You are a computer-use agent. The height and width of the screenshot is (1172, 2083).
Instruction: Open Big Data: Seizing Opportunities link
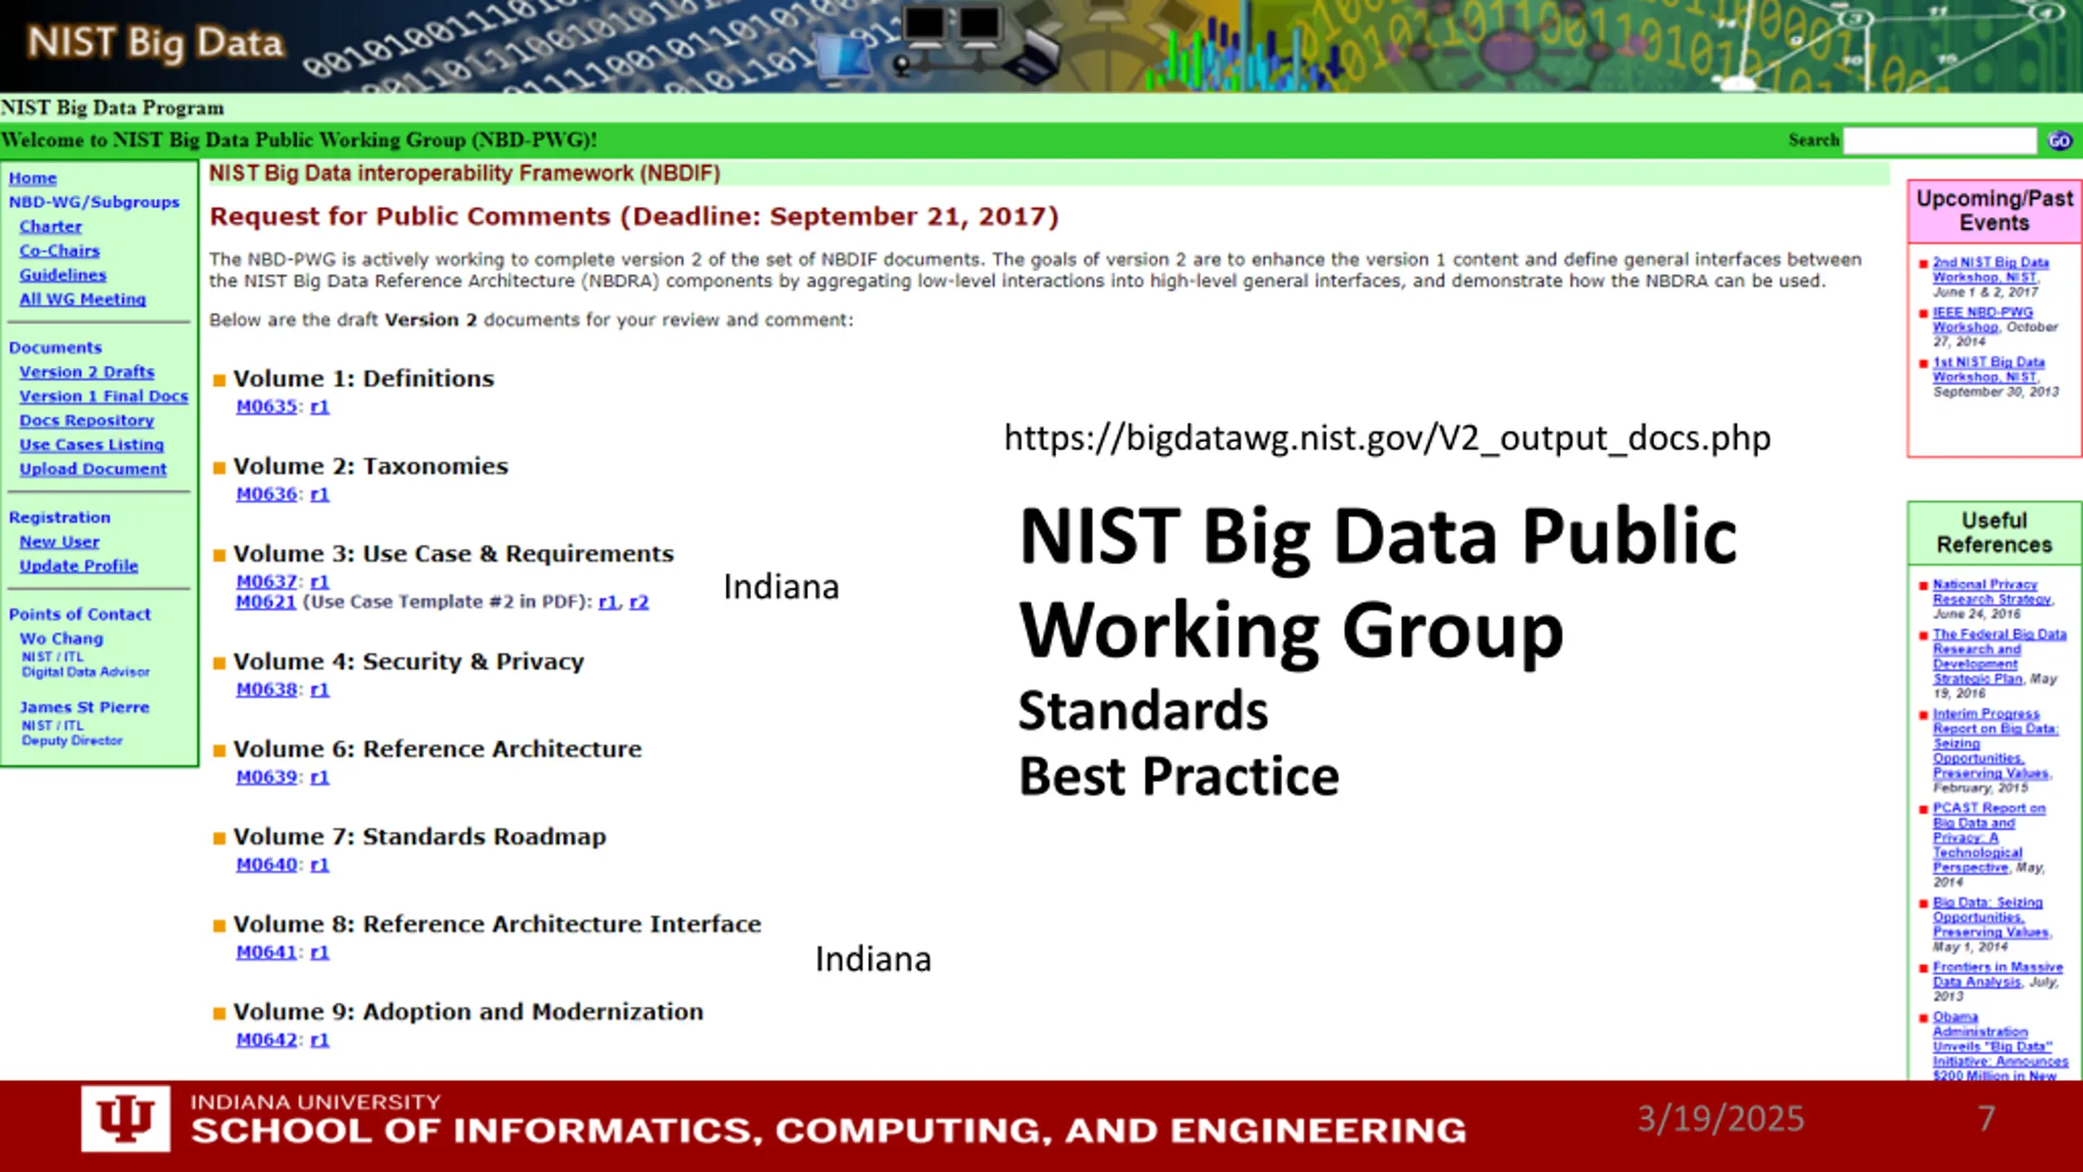coord(1991,916)
